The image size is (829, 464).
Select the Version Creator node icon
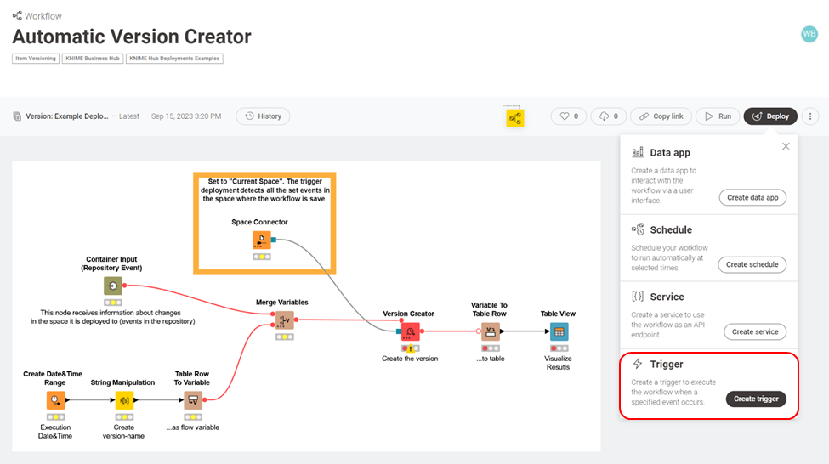410,331
